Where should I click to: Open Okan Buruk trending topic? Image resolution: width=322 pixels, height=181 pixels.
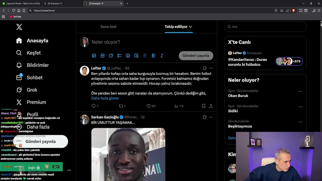coord(238,96)
